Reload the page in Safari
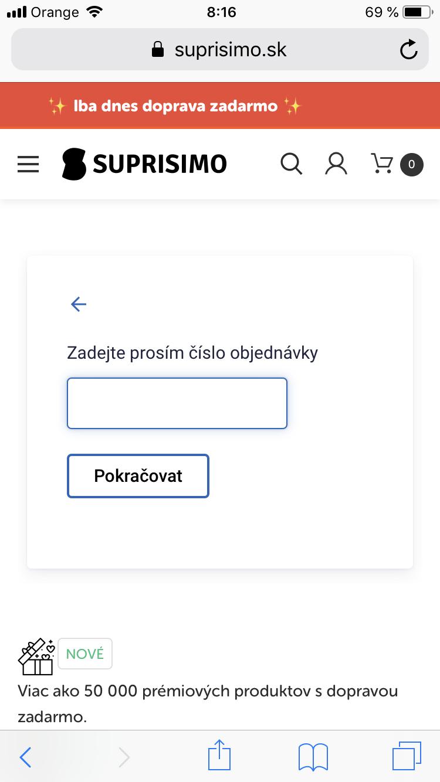440x782 pixels. point(408,50)
